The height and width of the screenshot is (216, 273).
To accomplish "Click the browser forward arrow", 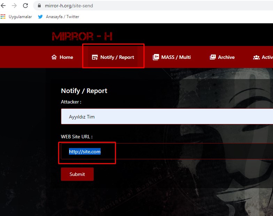I will [14, 6].
